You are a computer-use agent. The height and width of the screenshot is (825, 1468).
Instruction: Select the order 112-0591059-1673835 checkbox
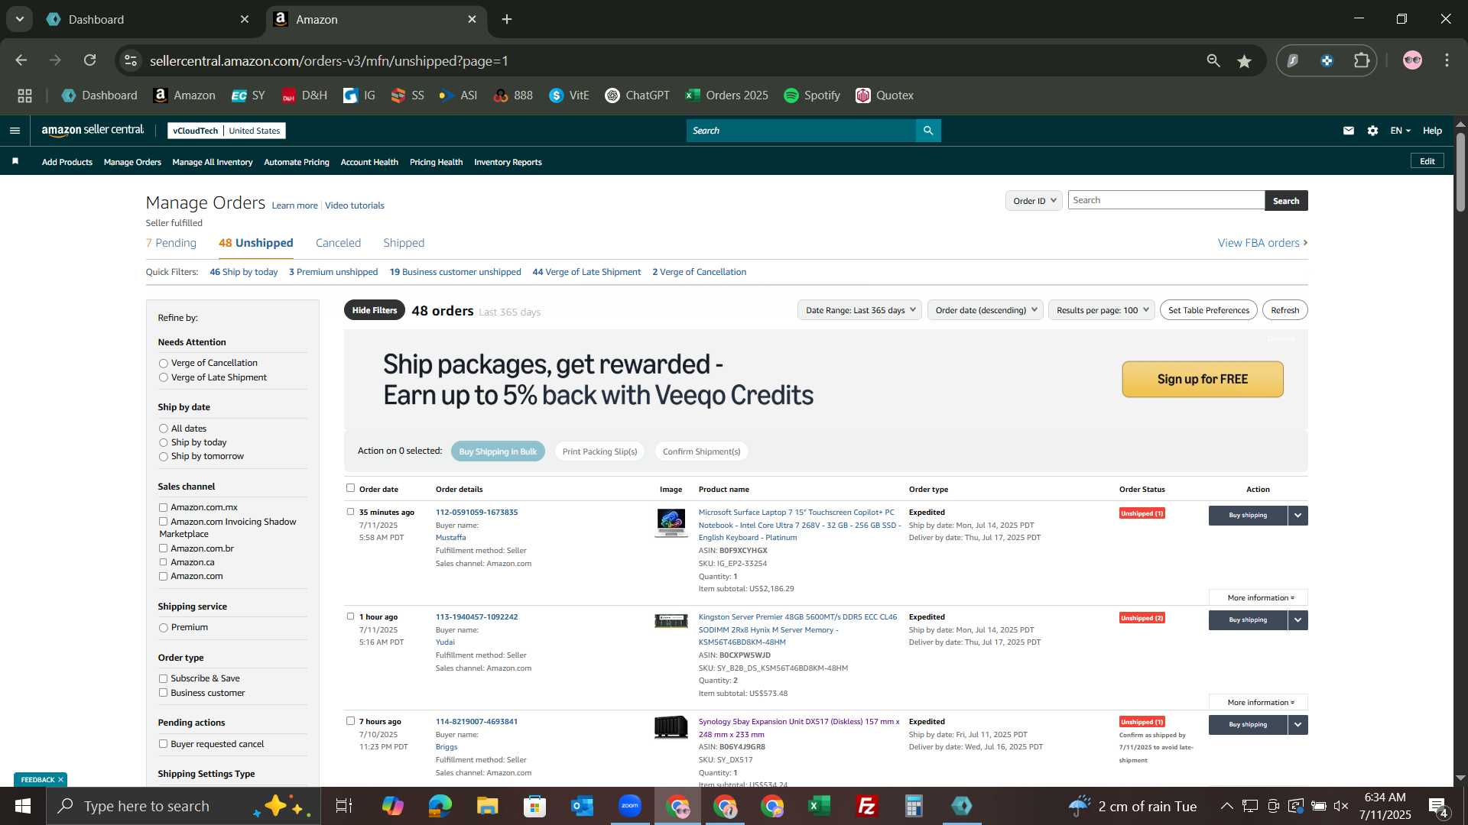pyautogui.click(x=350, y=512)
